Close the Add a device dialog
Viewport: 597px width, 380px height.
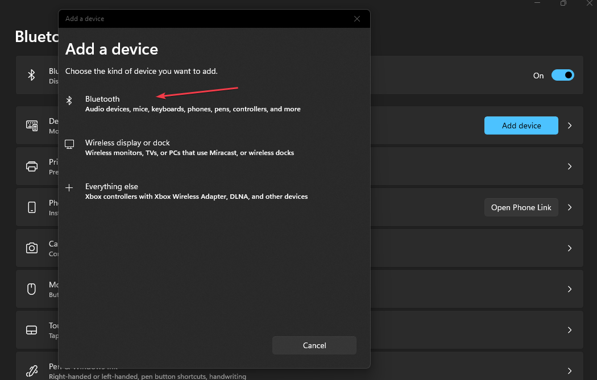coord(356,19)
